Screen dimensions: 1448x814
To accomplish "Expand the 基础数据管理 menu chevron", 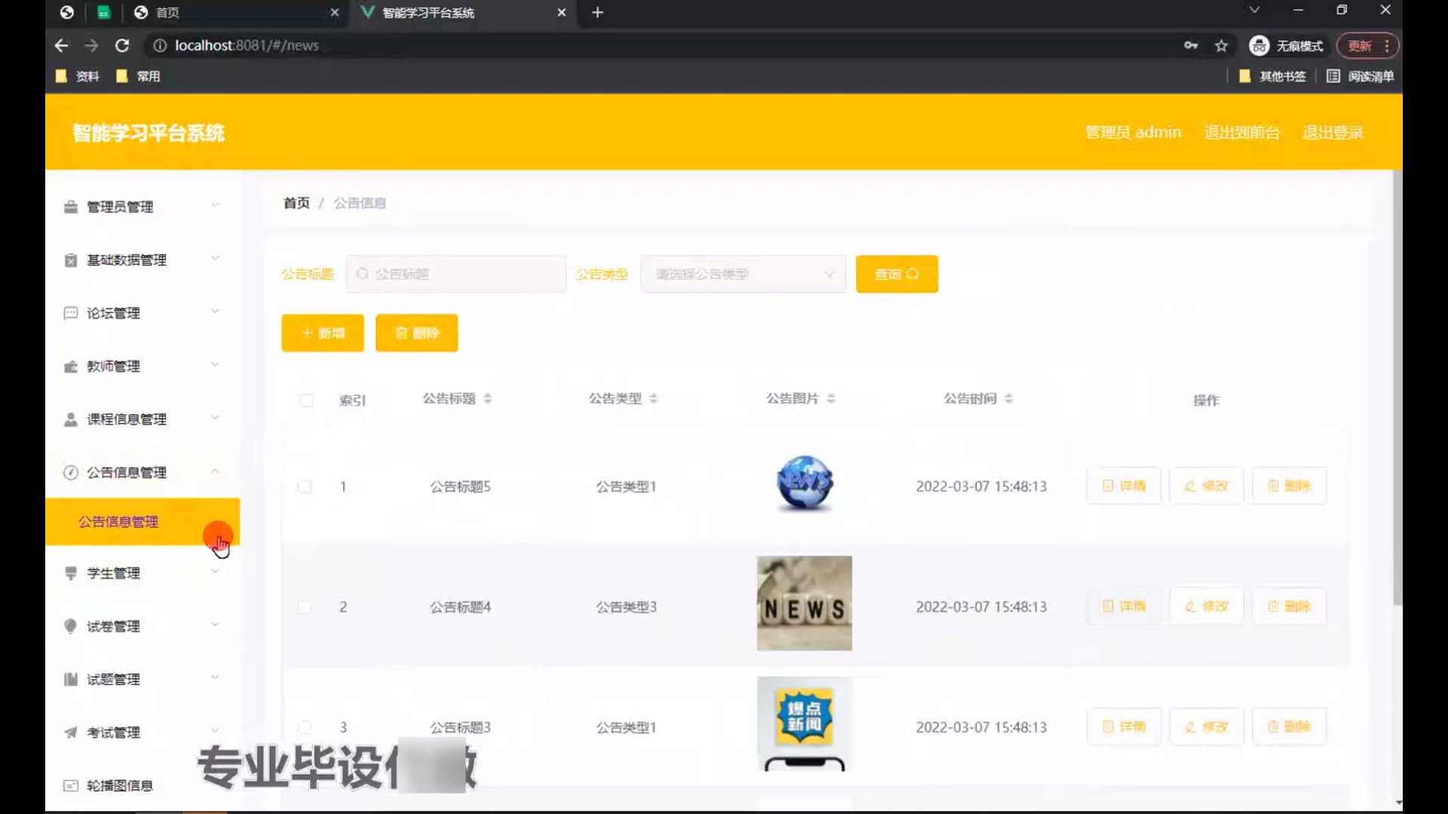I will 215,259.
